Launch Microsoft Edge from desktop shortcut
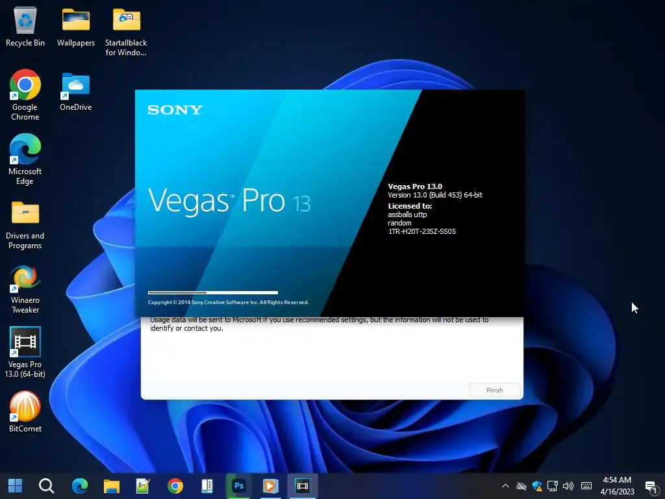The image size is (665, 499). pyautogui.click(x=25, y=160)
